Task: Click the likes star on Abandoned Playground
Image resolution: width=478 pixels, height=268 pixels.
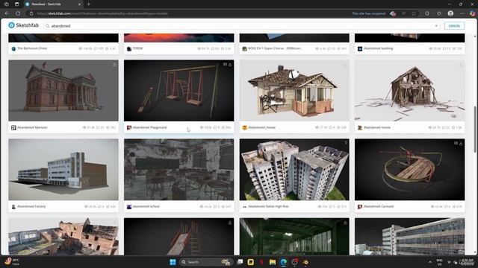Action: click(223, 127)
